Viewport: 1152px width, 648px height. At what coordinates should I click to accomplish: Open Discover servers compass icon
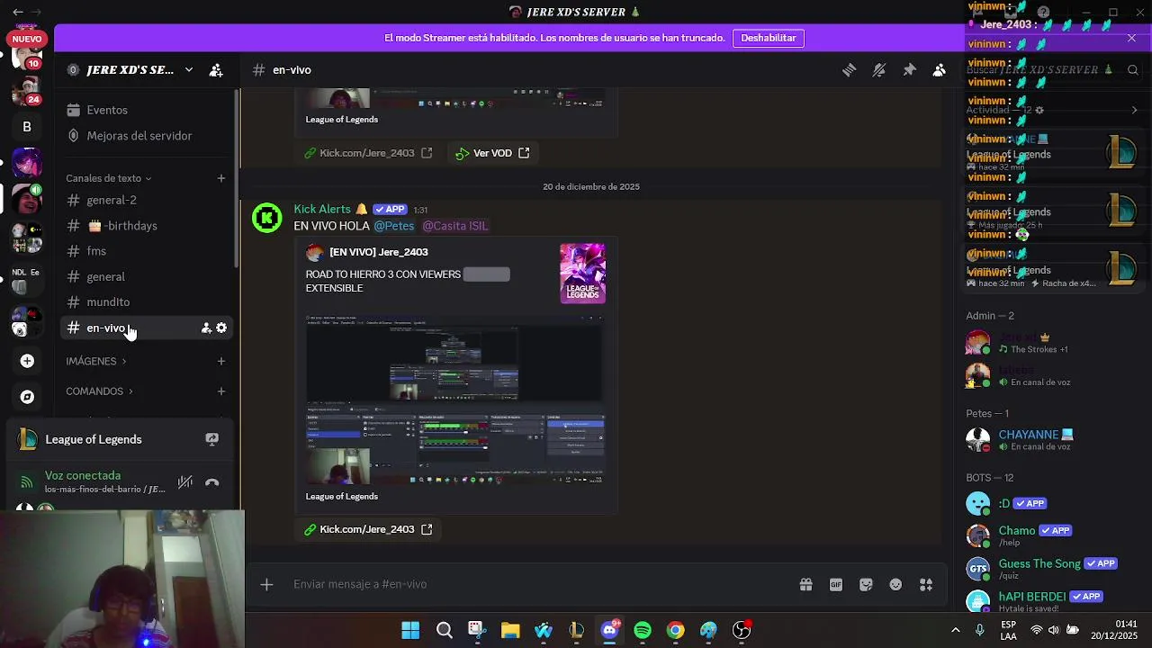point(27,397)
